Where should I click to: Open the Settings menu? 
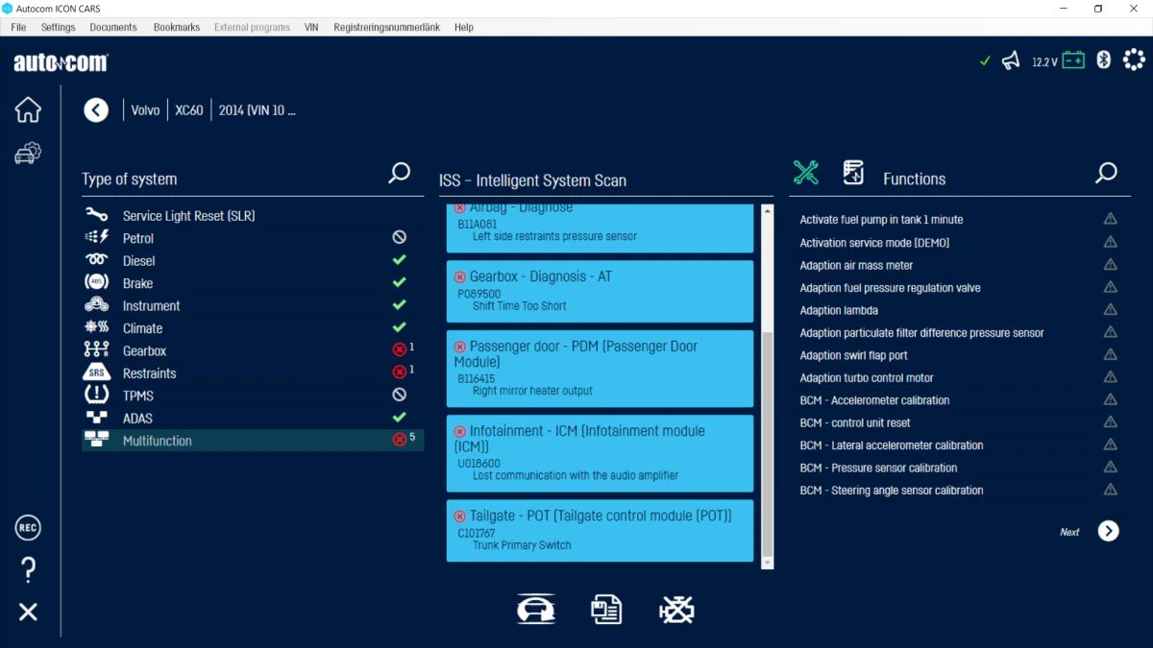[58, 27]
